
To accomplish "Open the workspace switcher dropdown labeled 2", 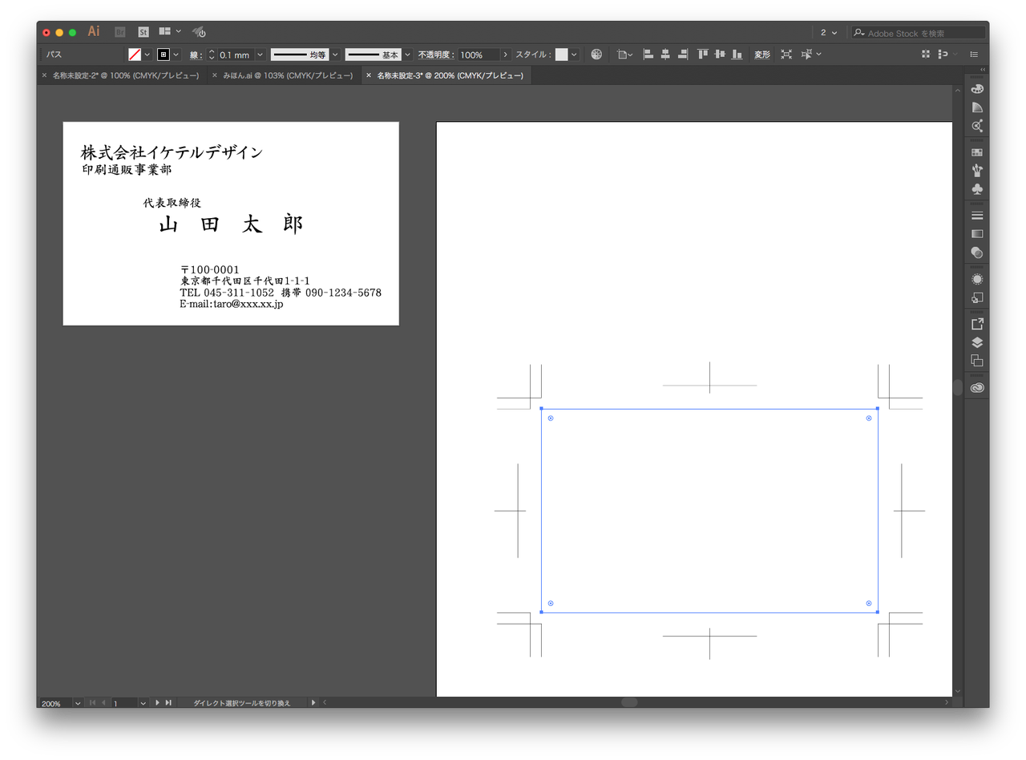I will coord(828,33).
